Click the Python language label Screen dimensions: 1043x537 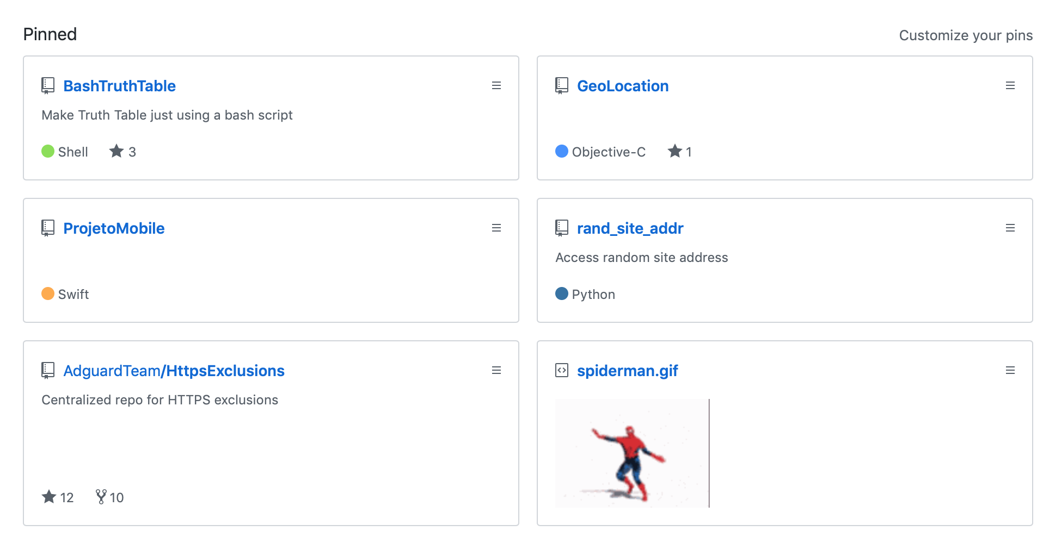click(x=593, y=294)
